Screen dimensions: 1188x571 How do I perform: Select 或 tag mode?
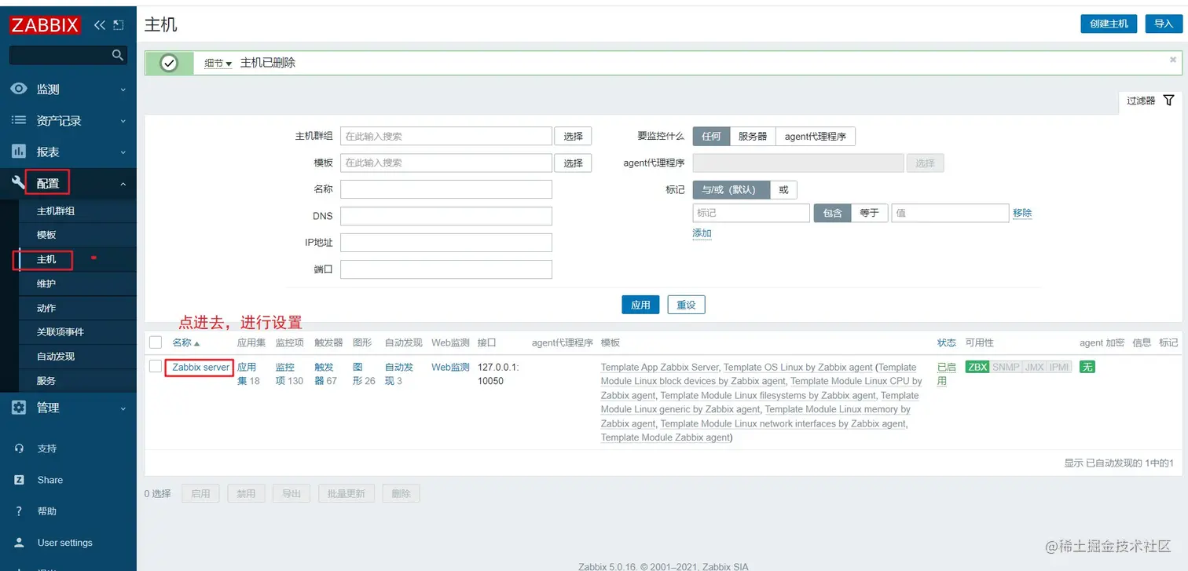783,189
